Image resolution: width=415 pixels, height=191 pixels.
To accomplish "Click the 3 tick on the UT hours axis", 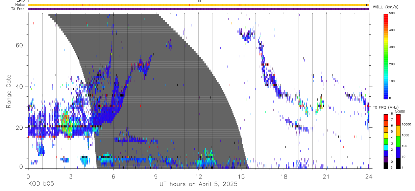I will [x=71, y=177].
